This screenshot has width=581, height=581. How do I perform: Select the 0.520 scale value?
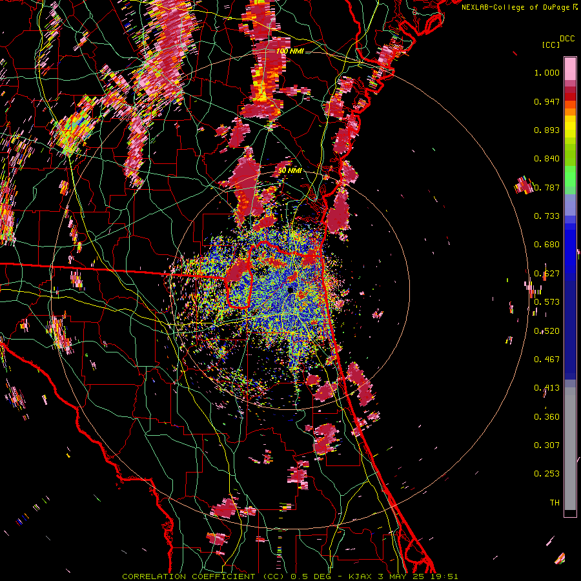coord(547,331)
